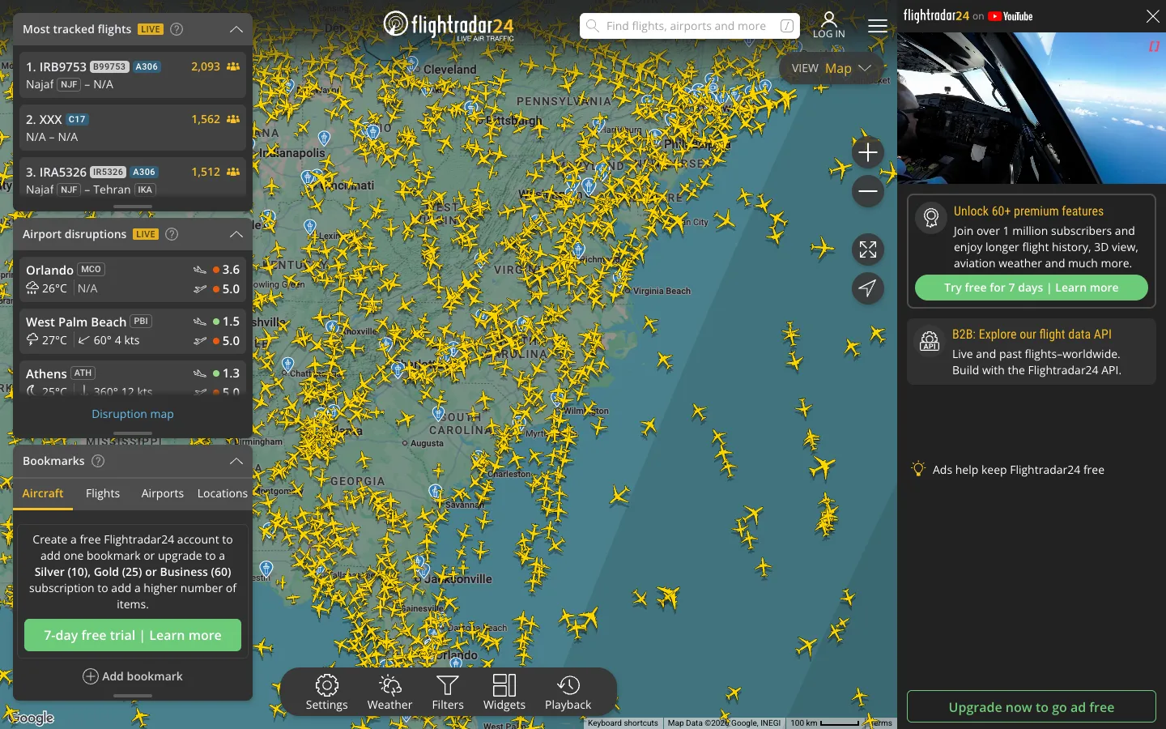Select the Aircraft bookmarks tab

[43, 493]
